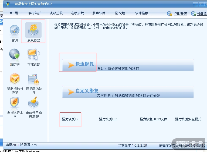Select the 系统修复 system repair icon
The image size is (207, 152).
[x=33, y=30]
